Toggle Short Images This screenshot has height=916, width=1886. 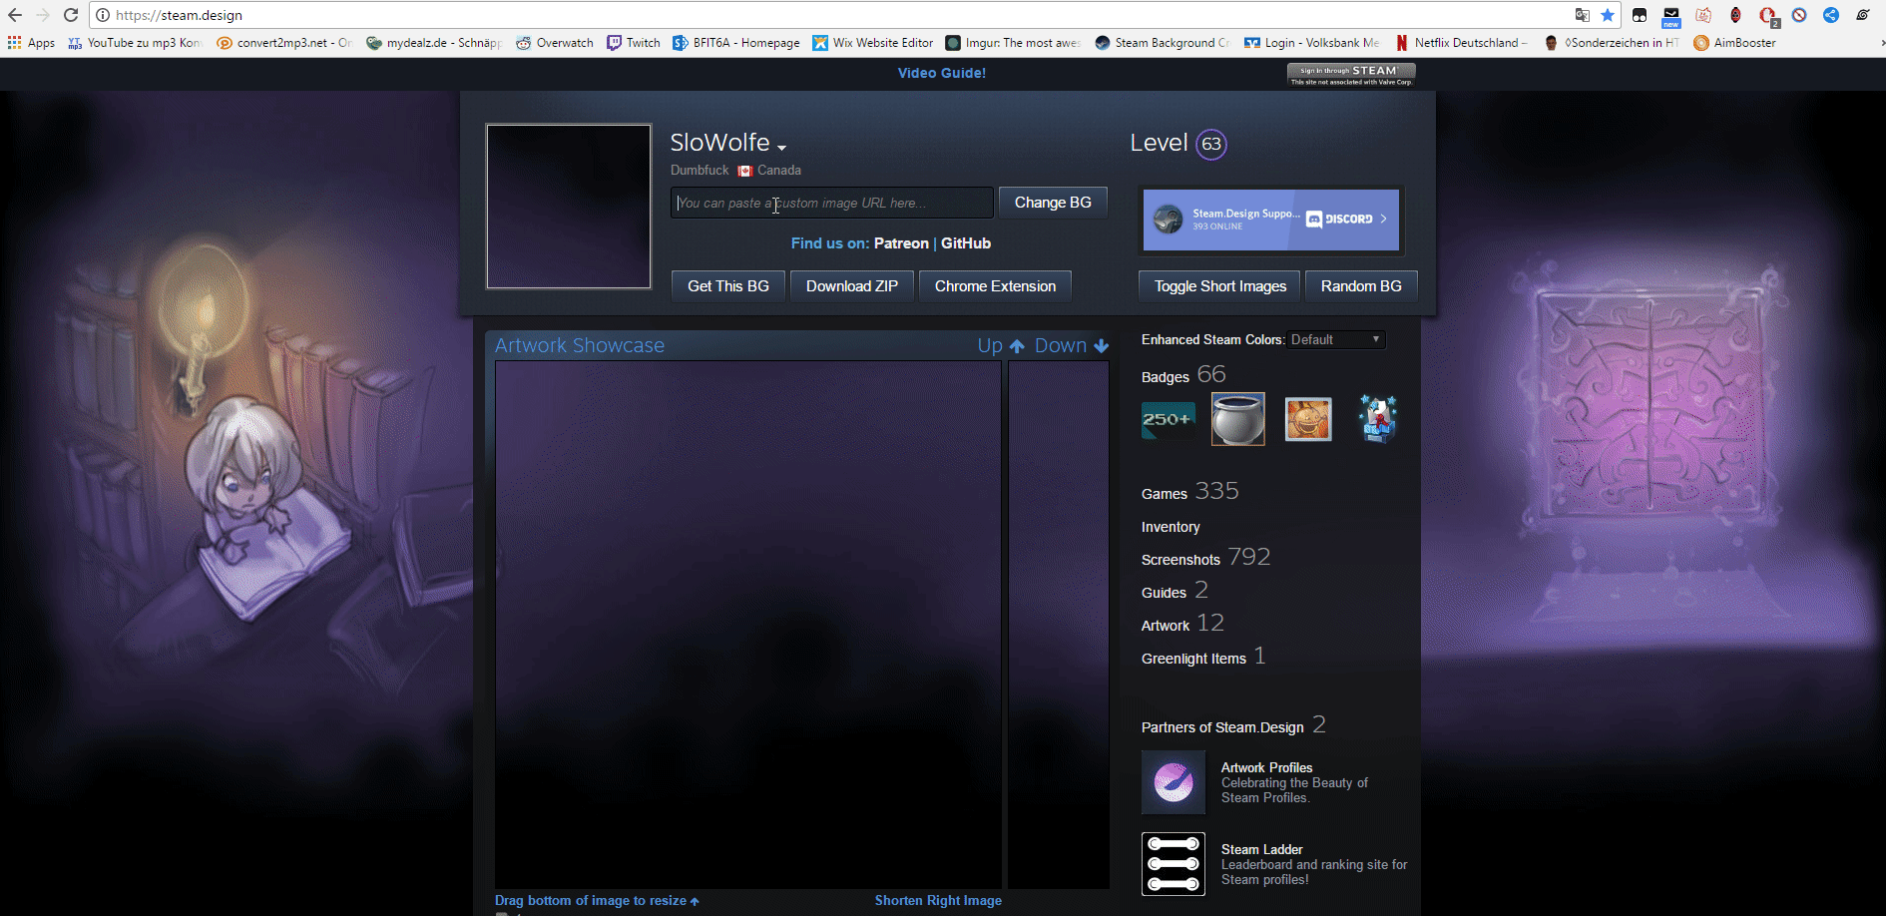point(1219,286)
